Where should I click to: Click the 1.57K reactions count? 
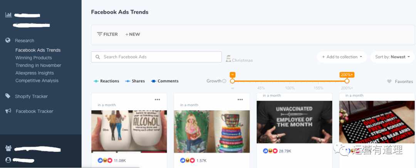201,161
